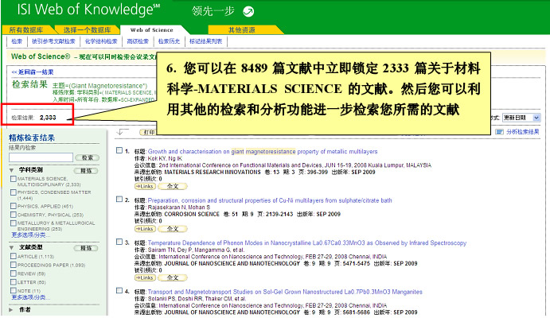
Task: Focus the search-within-results input field
Action: point(41,157)
